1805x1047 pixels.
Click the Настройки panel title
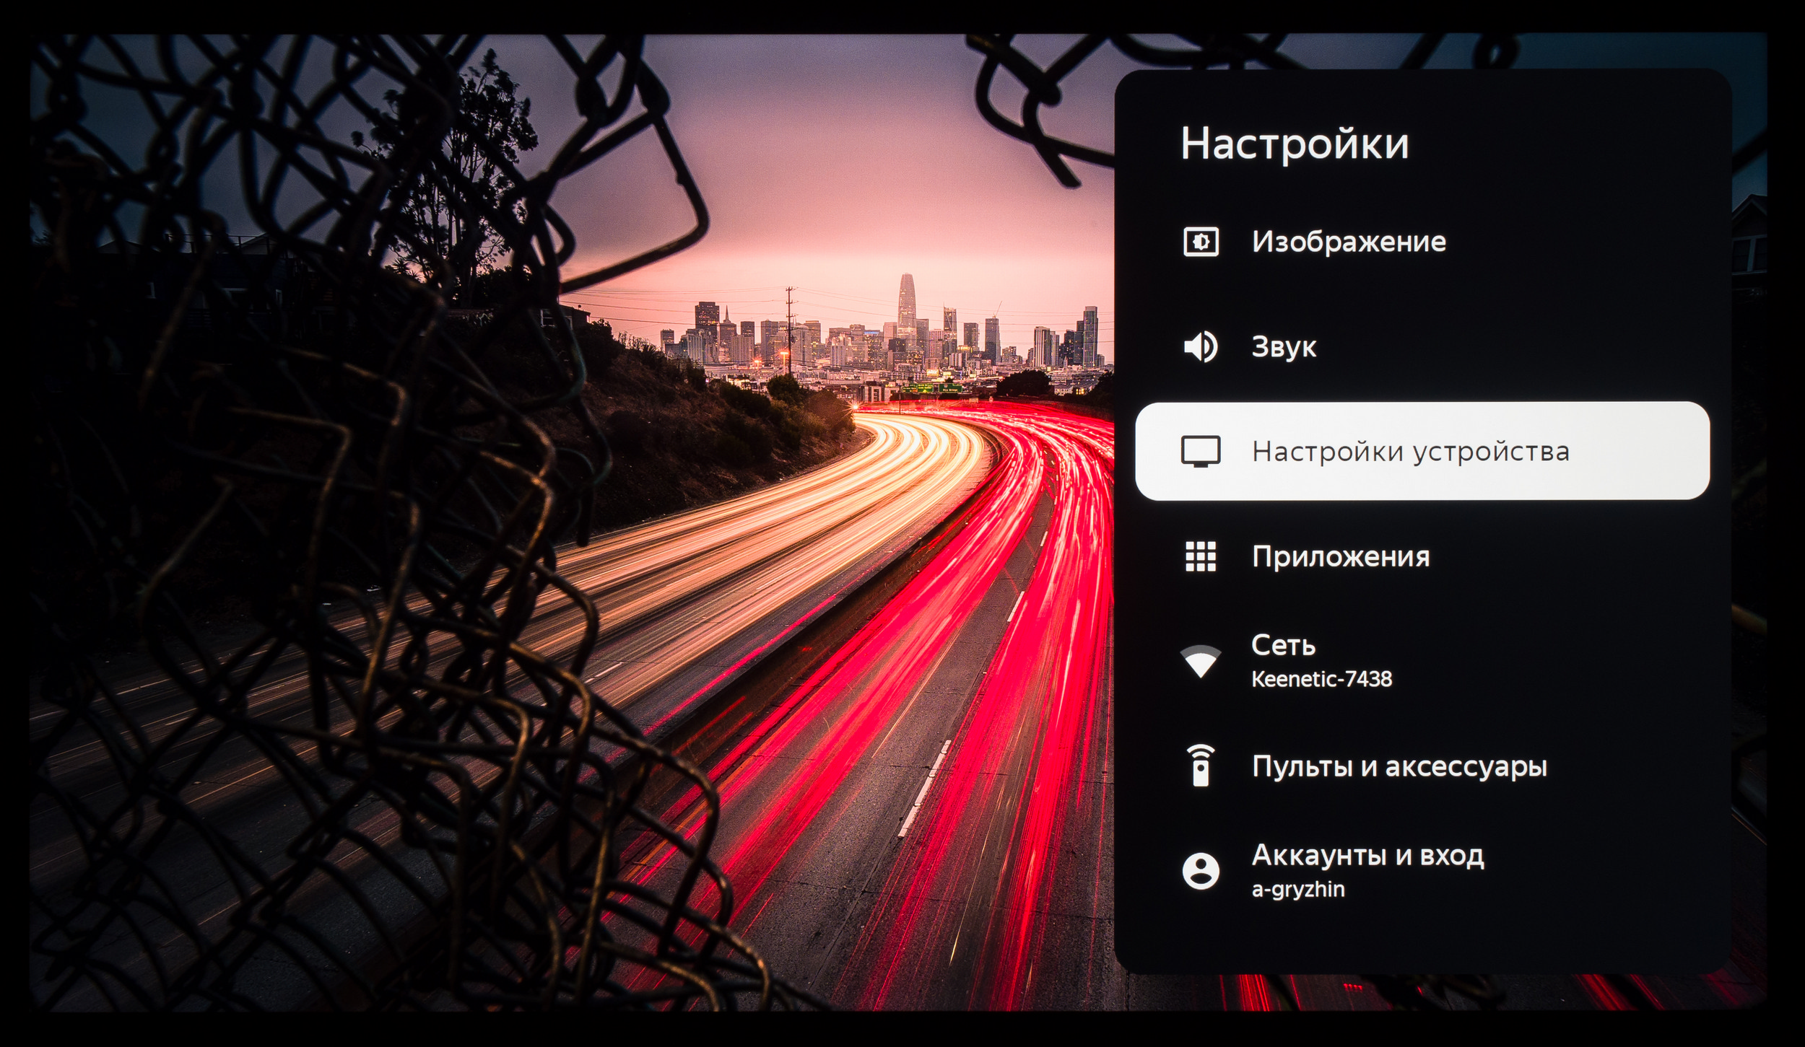click(1295, 143)
